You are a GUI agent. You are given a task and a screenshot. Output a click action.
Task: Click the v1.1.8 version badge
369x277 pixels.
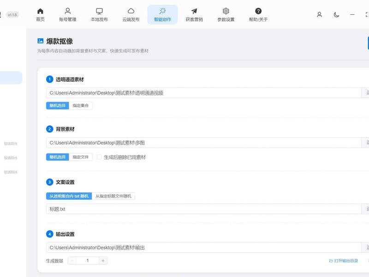pos(12,15)
